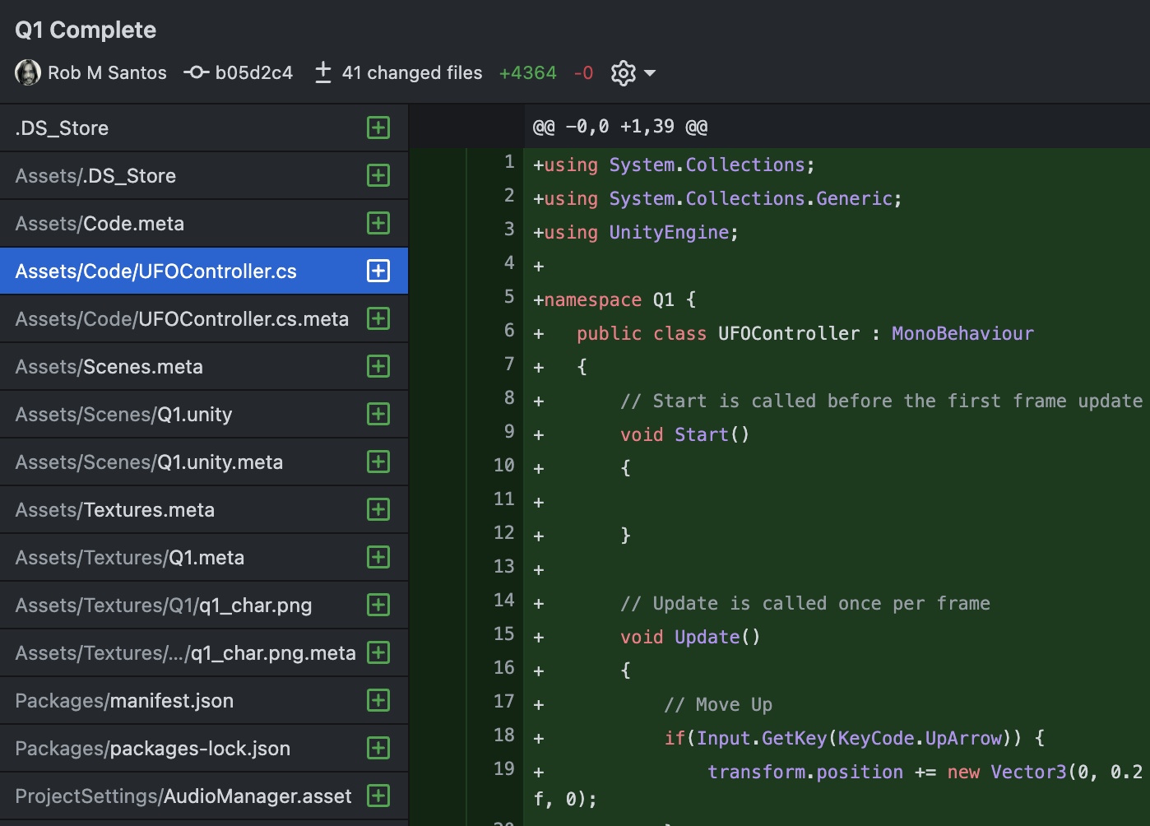This screenshot has width=1150, height=826.
Task: Click the added-file icon beside .DS_Store
Action: click(378, 128)
